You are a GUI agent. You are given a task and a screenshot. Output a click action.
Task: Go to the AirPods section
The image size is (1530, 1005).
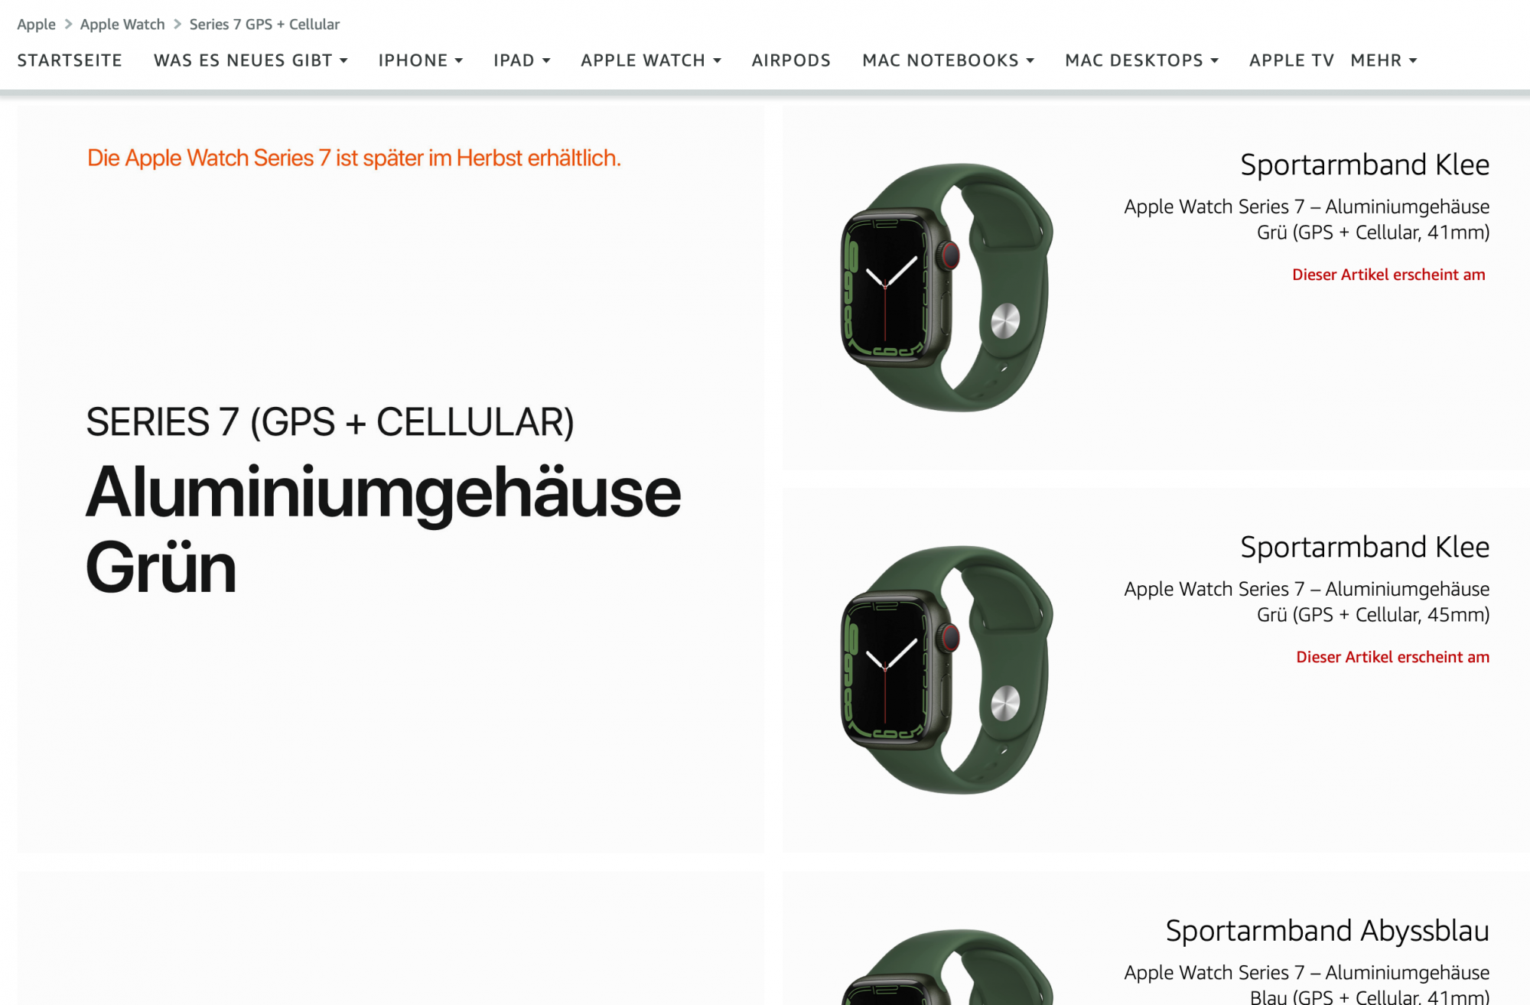(x=791, y=60)
